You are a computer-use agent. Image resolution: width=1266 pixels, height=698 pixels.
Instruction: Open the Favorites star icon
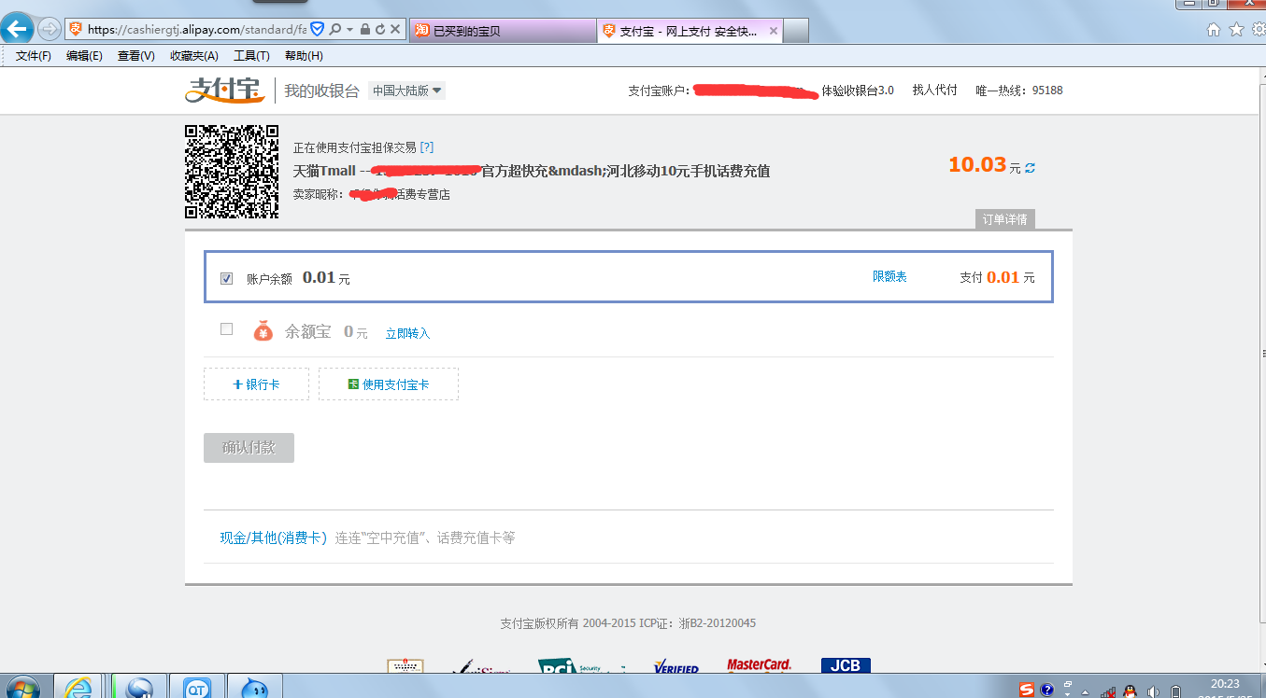(1236, 30)
